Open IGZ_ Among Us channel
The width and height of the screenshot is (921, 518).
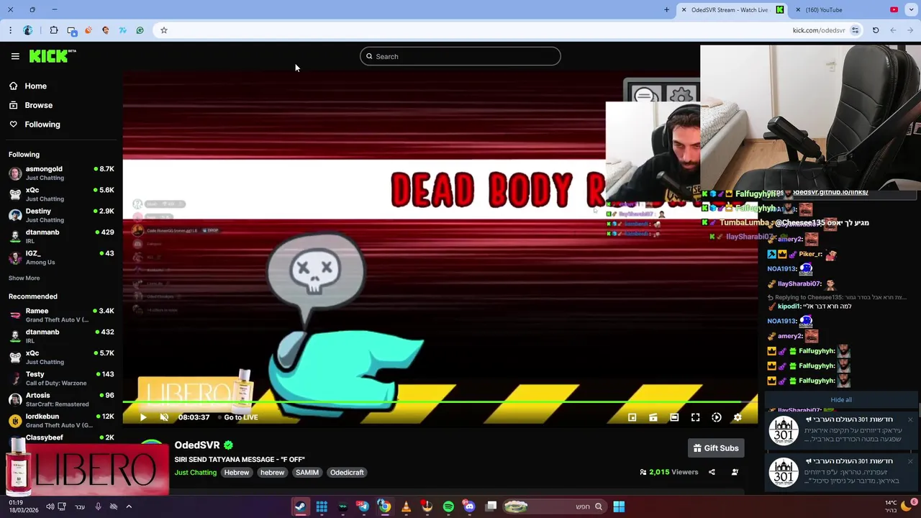click(61, 258)
